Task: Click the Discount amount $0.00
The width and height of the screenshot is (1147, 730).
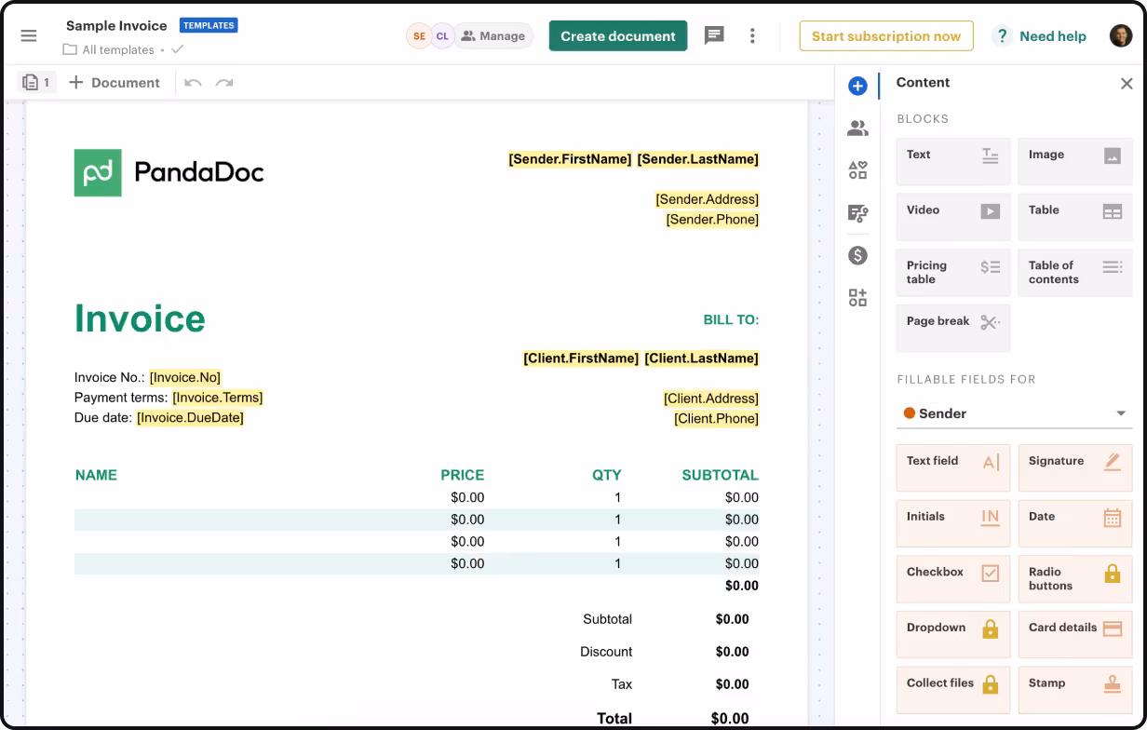Action: click(x=732, y=652)
